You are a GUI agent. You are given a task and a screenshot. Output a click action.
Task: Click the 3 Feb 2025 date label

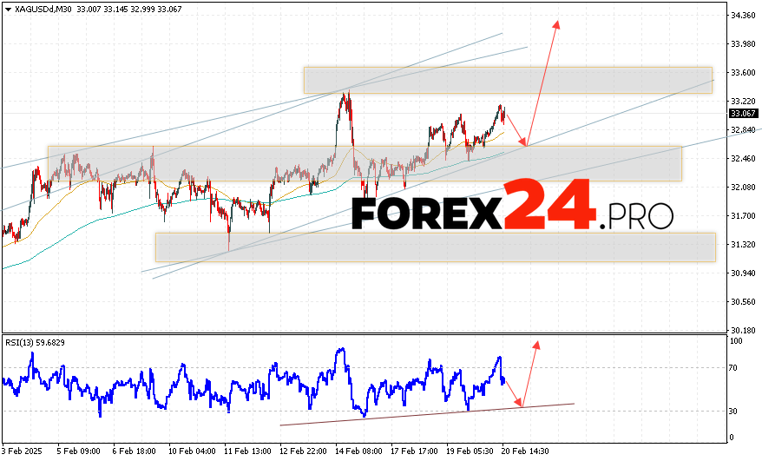[x=24, y=452]
